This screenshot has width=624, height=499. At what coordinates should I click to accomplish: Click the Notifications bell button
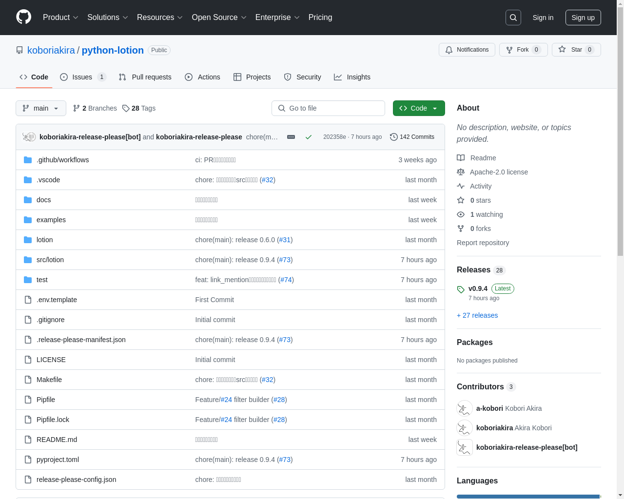467,50
